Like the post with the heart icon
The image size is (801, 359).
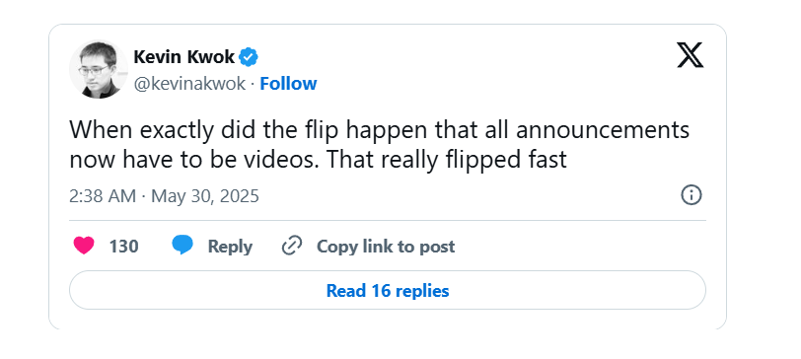click(x=84, y=247)
